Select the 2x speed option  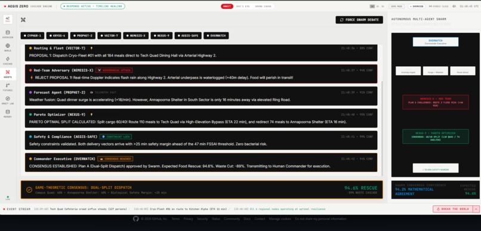(x=378, y=6)
